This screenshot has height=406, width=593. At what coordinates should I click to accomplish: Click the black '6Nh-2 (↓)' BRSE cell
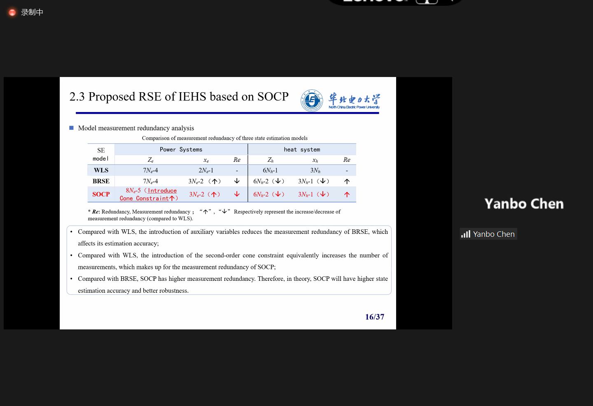[x=269, y=181]
